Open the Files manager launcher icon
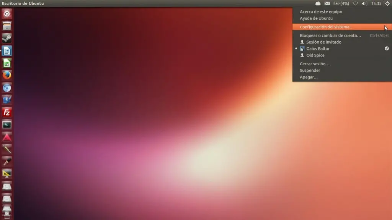The height and width of the screenshot is (220, 392). pos(7,26)
